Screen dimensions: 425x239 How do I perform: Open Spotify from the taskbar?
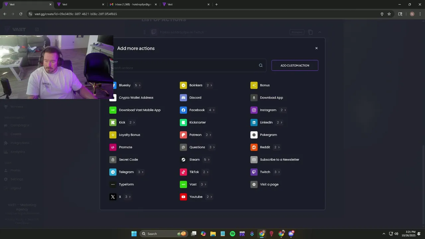point(232,234)
